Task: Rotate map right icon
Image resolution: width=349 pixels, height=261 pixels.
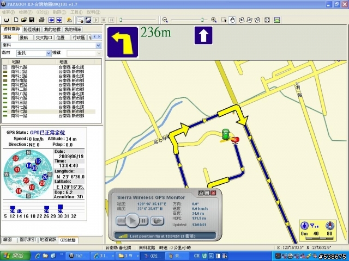Action: [x=249, y=20]
